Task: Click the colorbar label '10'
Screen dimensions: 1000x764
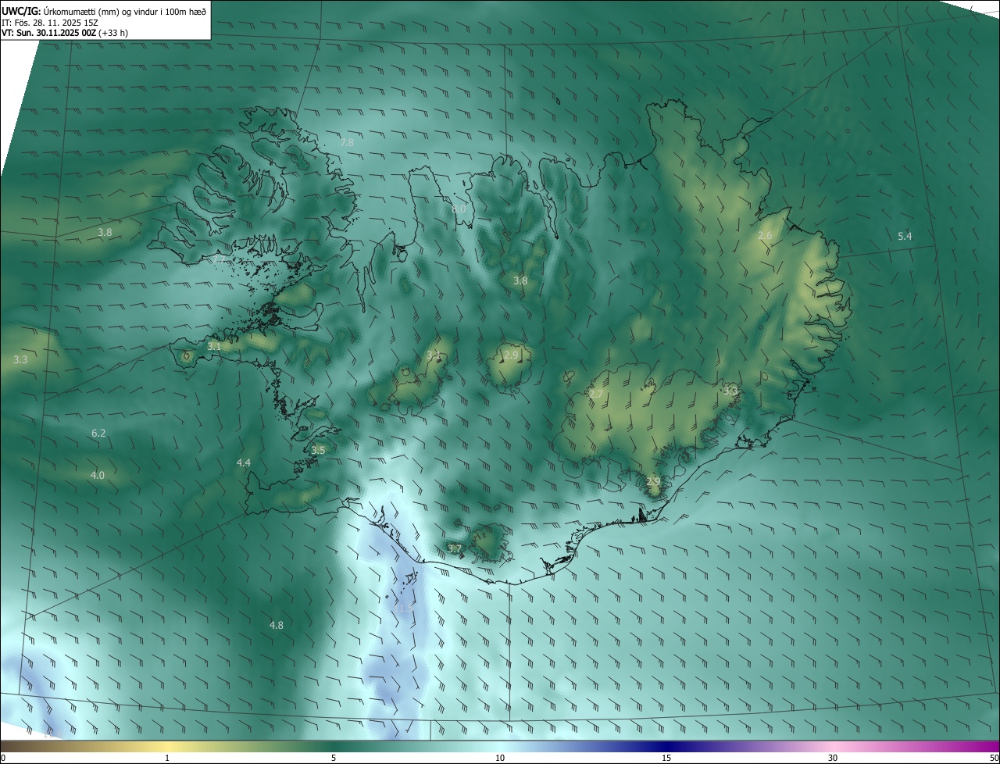Action: click(x=500, y=759)
